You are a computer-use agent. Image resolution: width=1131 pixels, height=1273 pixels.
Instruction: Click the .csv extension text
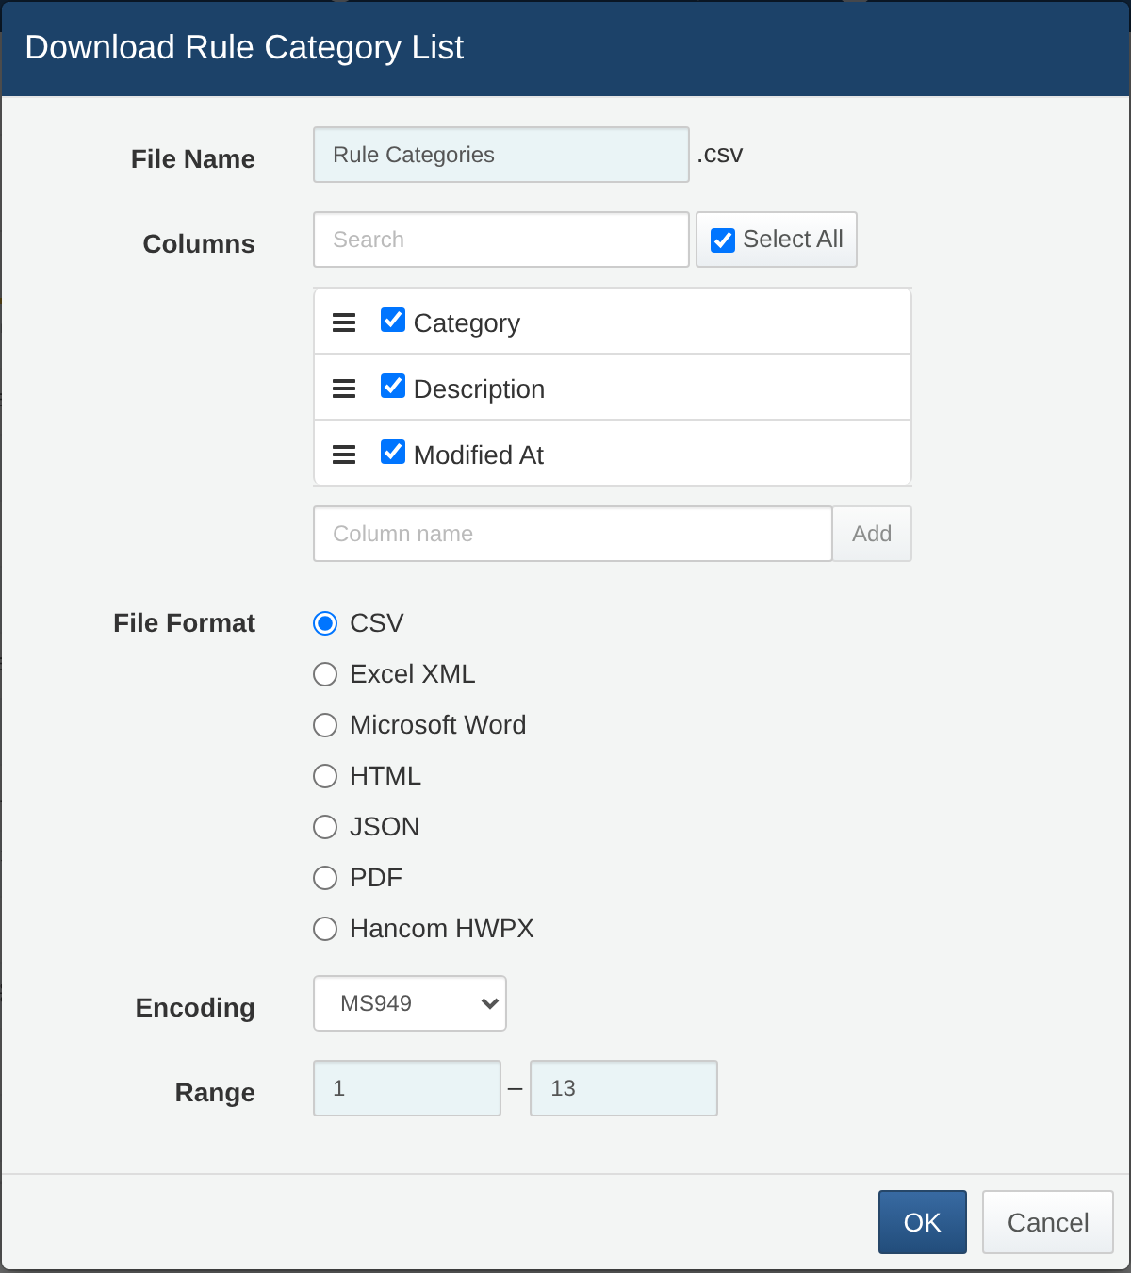(x=720, y=155)
